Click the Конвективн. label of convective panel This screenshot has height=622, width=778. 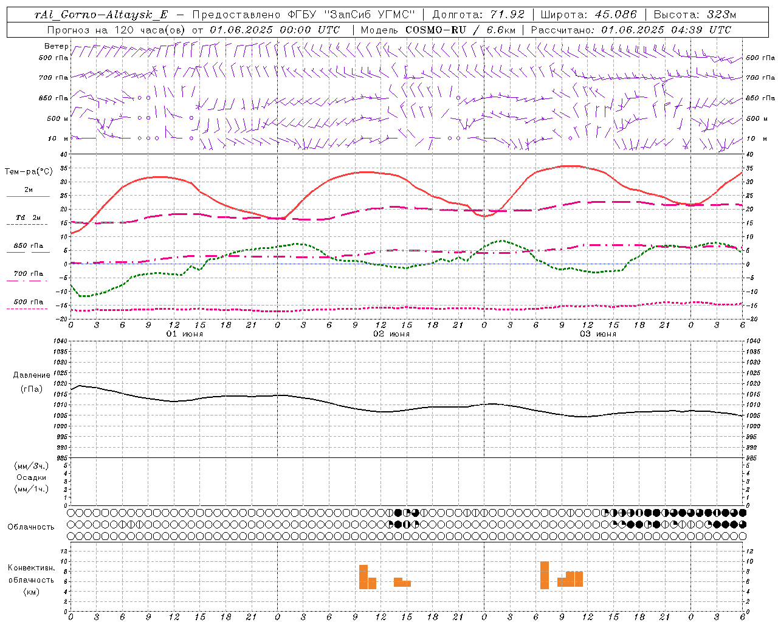pyautogui.click(x=31, y=568)
